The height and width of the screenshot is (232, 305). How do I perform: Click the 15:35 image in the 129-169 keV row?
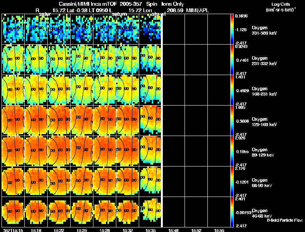pos(150,120)
